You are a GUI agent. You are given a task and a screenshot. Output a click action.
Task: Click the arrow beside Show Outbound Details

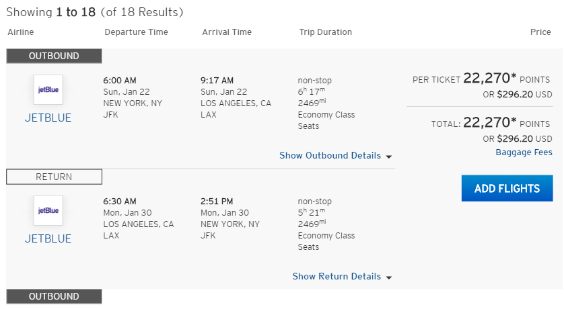[389, 157]
